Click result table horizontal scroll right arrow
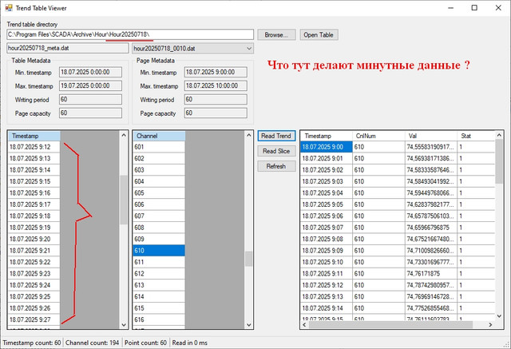Screen dimensions: 511x349 point(490,324)
